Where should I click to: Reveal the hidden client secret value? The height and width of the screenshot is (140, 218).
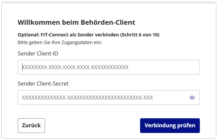(x=192, y=98)
